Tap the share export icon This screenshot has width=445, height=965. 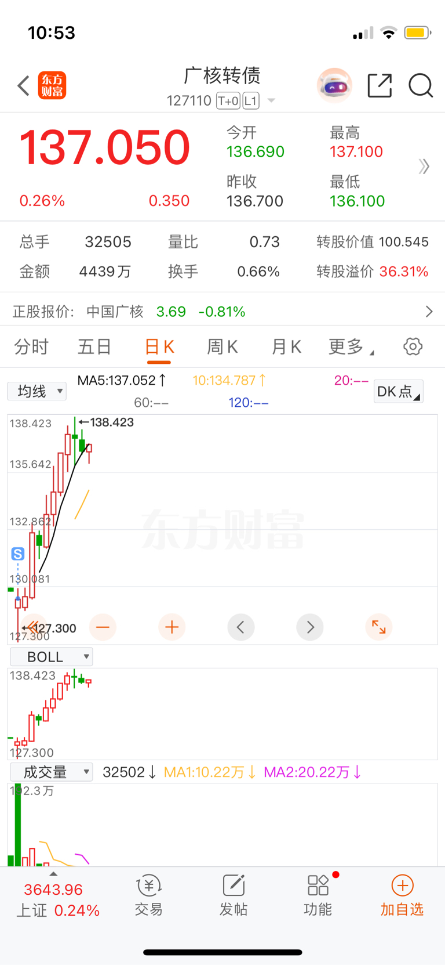coord(380,85)
